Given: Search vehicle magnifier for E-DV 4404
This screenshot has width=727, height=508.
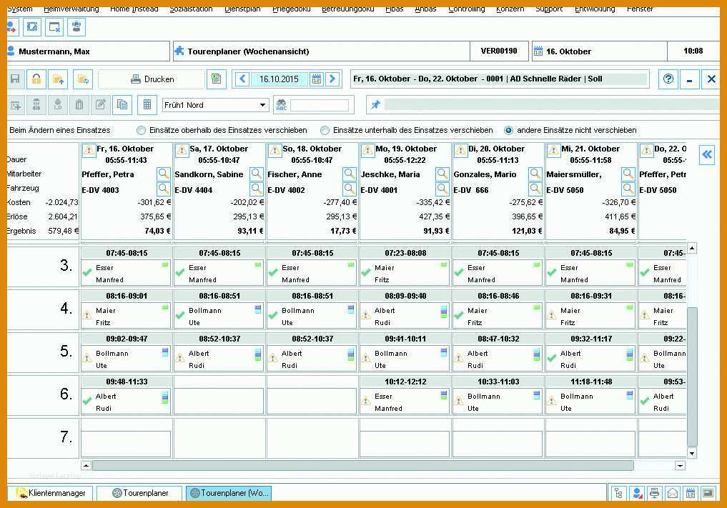Looking at the screenshot, I should [x=257, y=189].
